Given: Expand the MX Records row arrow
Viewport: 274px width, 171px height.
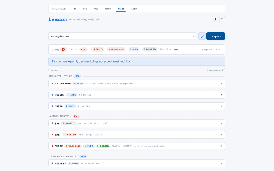Looking at the screenshot, I should point(221,84).
